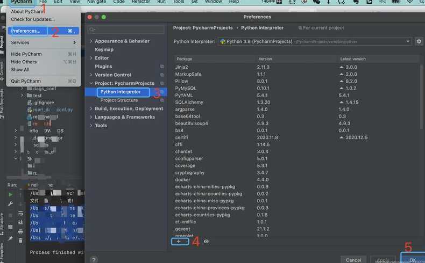The width and height of the screenshot is (425, 263).
Task: Select the SQLAlchemy package row
Action: [297, 102]
